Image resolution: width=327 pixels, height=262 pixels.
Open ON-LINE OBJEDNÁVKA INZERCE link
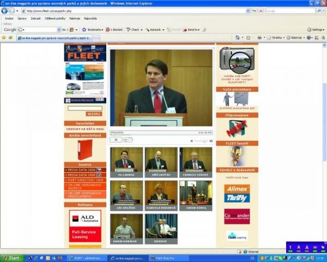coord(85,187)
